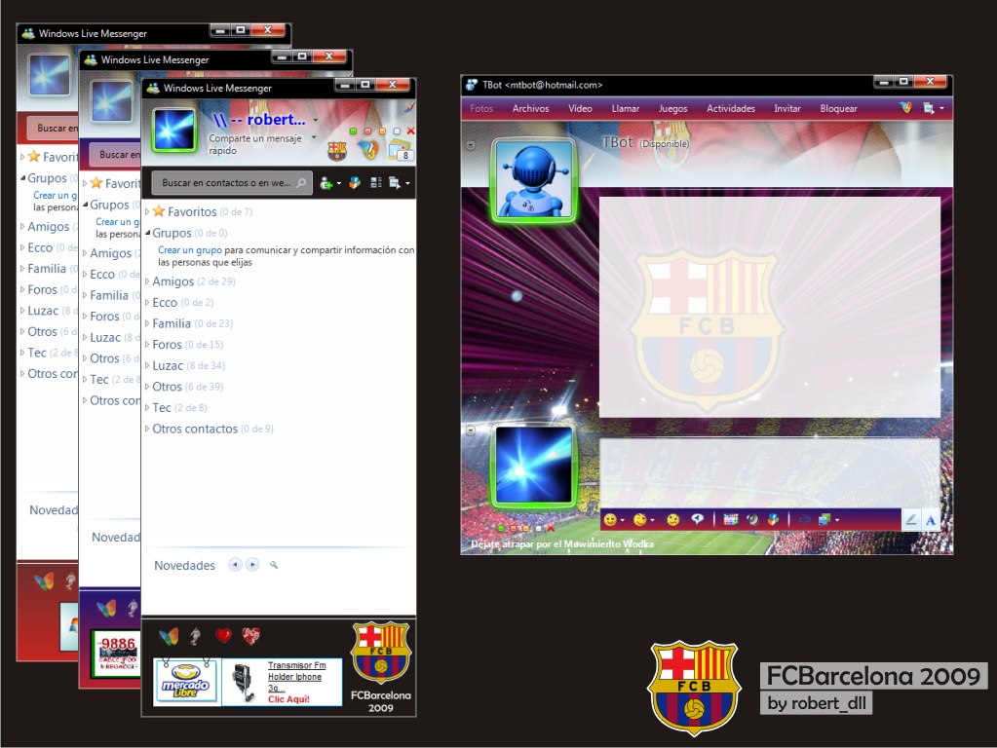Click Llamar in chat menu bar
Image resolution: width=997 pixels, height=748 pixels.
coord(625,109)
